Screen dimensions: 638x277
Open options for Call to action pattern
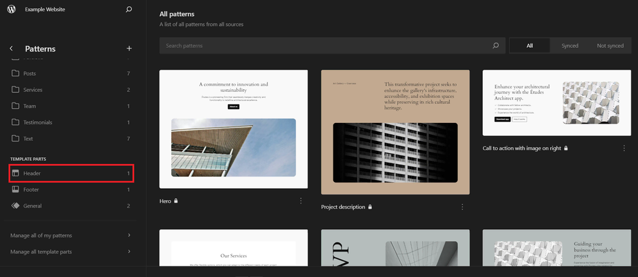point(624,148)
